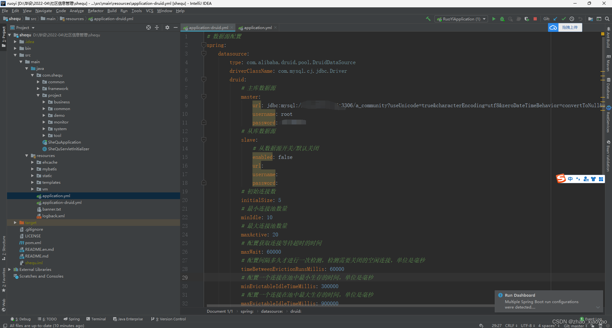This screenshot has width=612, height=328.
Task: Open Project panel settings gear
Action: click(x=167, y=27)
